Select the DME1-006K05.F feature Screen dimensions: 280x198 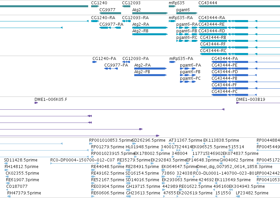(51, 99)
